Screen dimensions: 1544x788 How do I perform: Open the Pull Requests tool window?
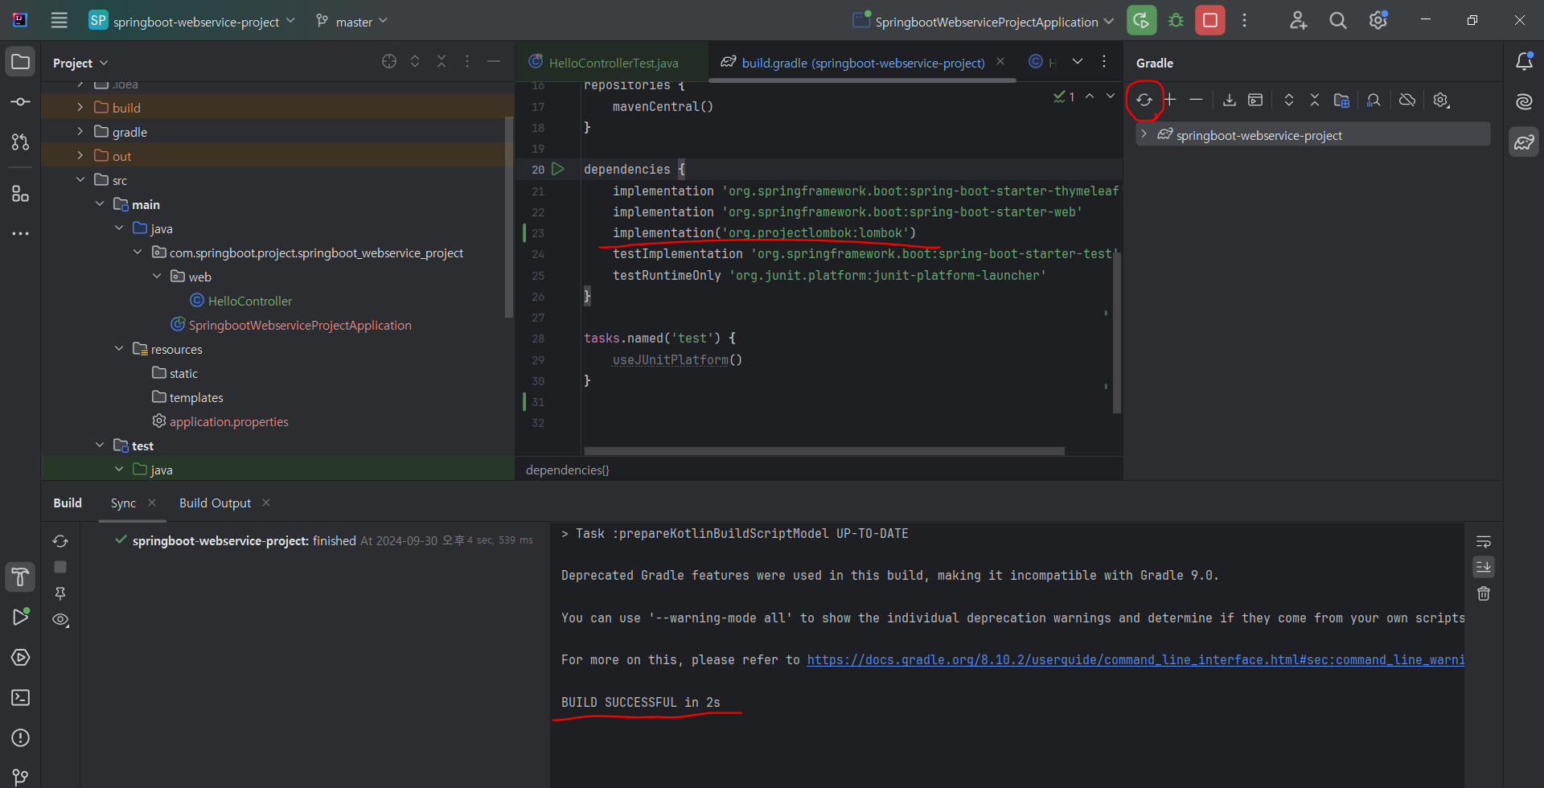click(x=21, y=142)
